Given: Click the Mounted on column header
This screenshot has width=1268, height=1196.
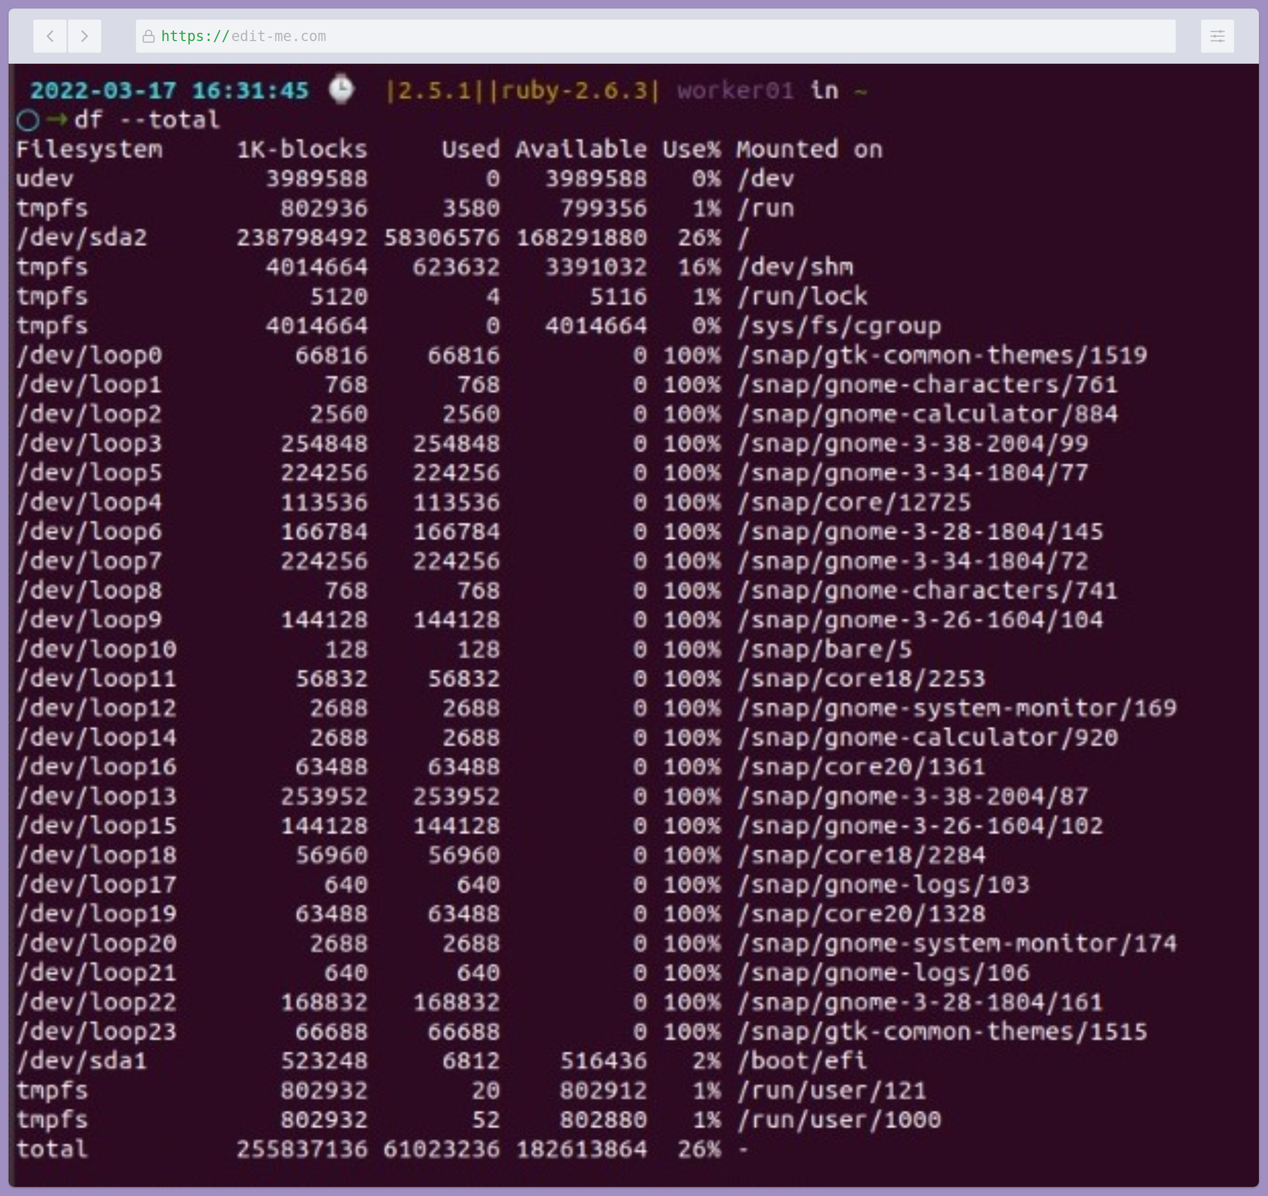Looking at the screenshot, I should pyautogui.click(x=810, y=149).
